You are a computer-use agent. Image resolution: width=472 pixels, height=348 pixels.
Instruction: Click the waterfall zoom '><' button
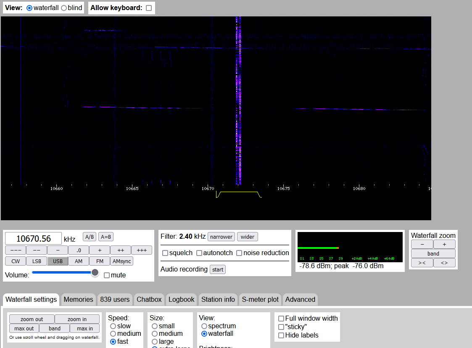coord(422,263)
